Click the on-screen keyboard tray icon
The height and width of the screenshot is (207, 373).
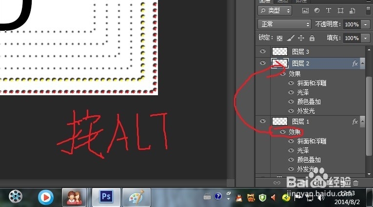(207, 197)
